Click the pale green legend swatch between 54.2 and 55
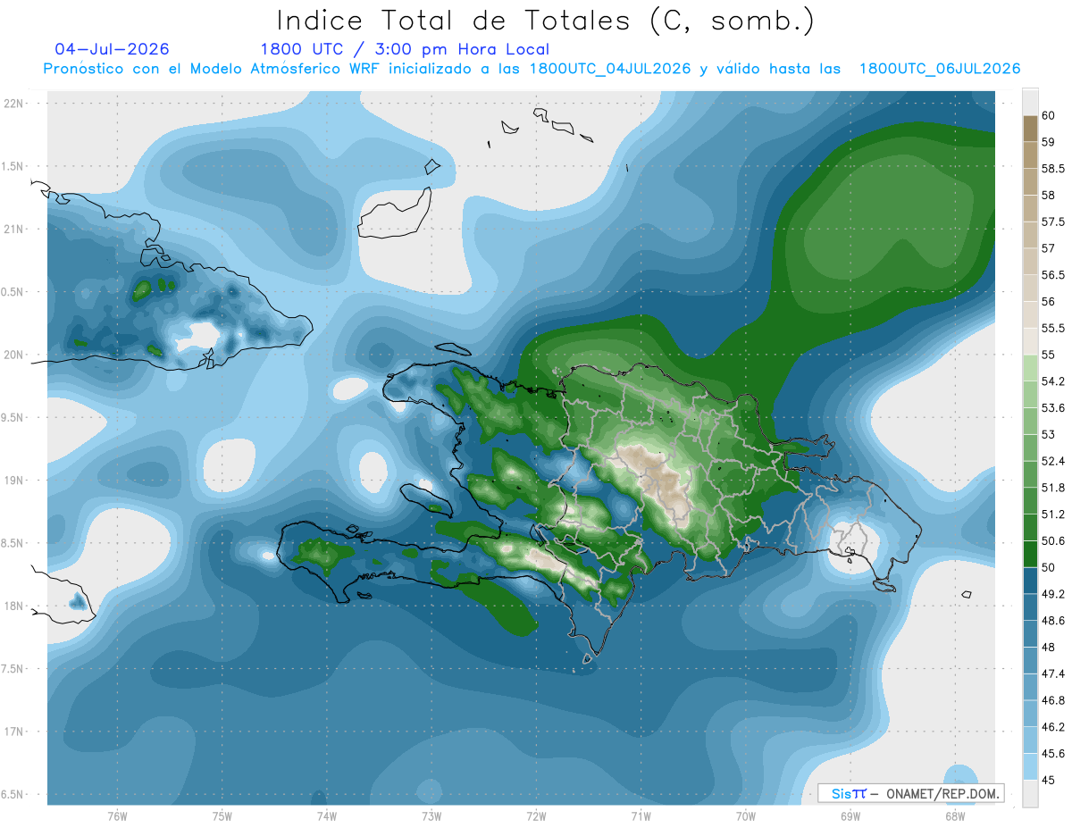 point(1030,369)
